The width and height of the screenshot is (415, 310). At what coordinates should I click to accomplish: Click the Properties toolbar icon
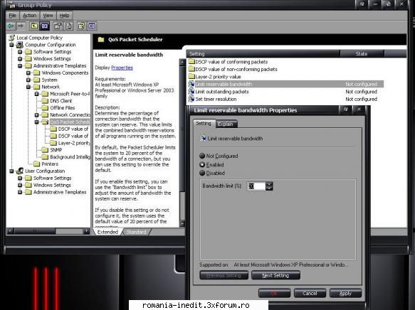pyautogui.click(x=58, y=26)
